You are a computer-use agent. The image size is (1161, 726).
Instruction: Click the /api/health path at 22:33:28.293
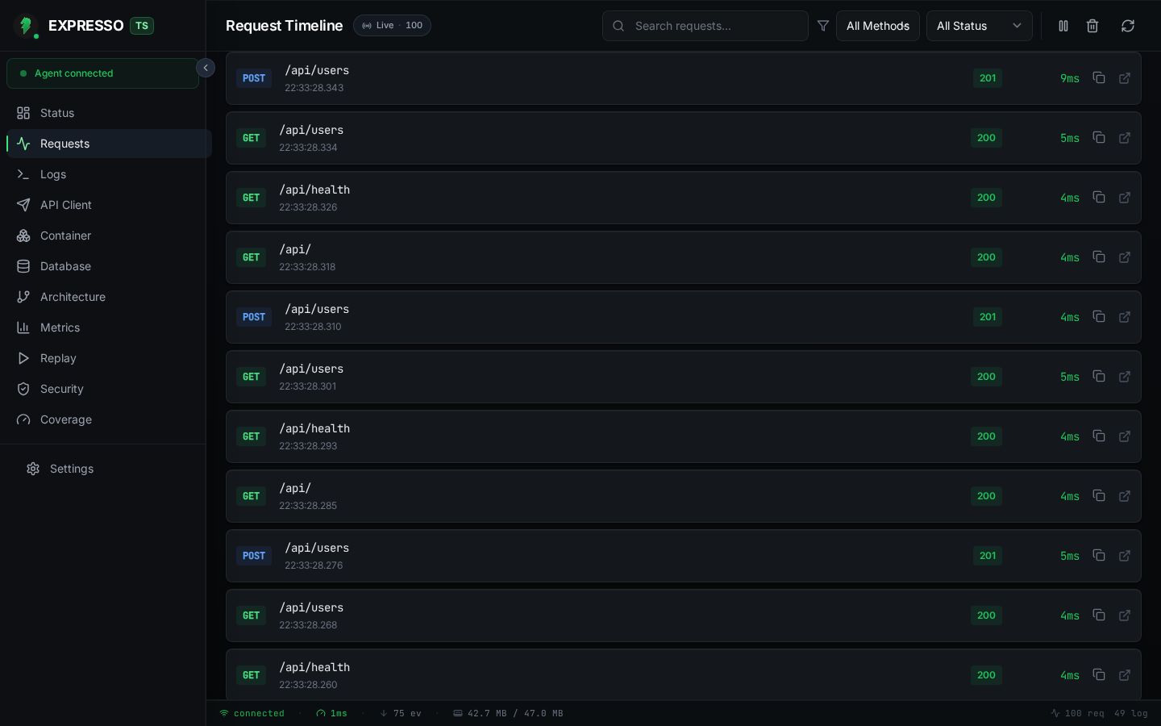tap(314, 428)
